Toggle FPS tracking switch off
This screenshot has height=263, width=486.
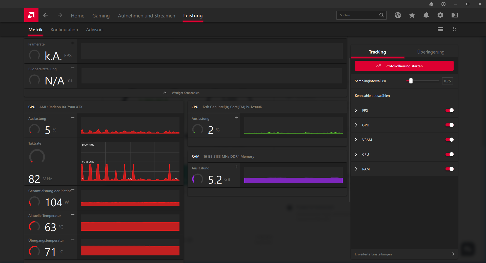pyautogui.click(x=450, y=110)
